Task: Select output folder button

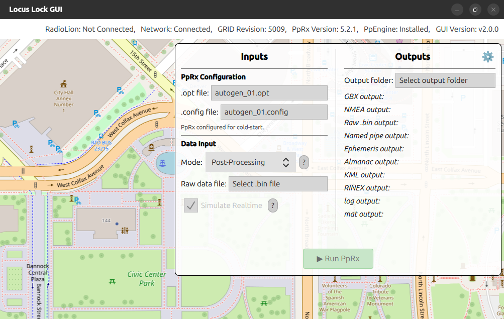Action: [x=445, y=80]
